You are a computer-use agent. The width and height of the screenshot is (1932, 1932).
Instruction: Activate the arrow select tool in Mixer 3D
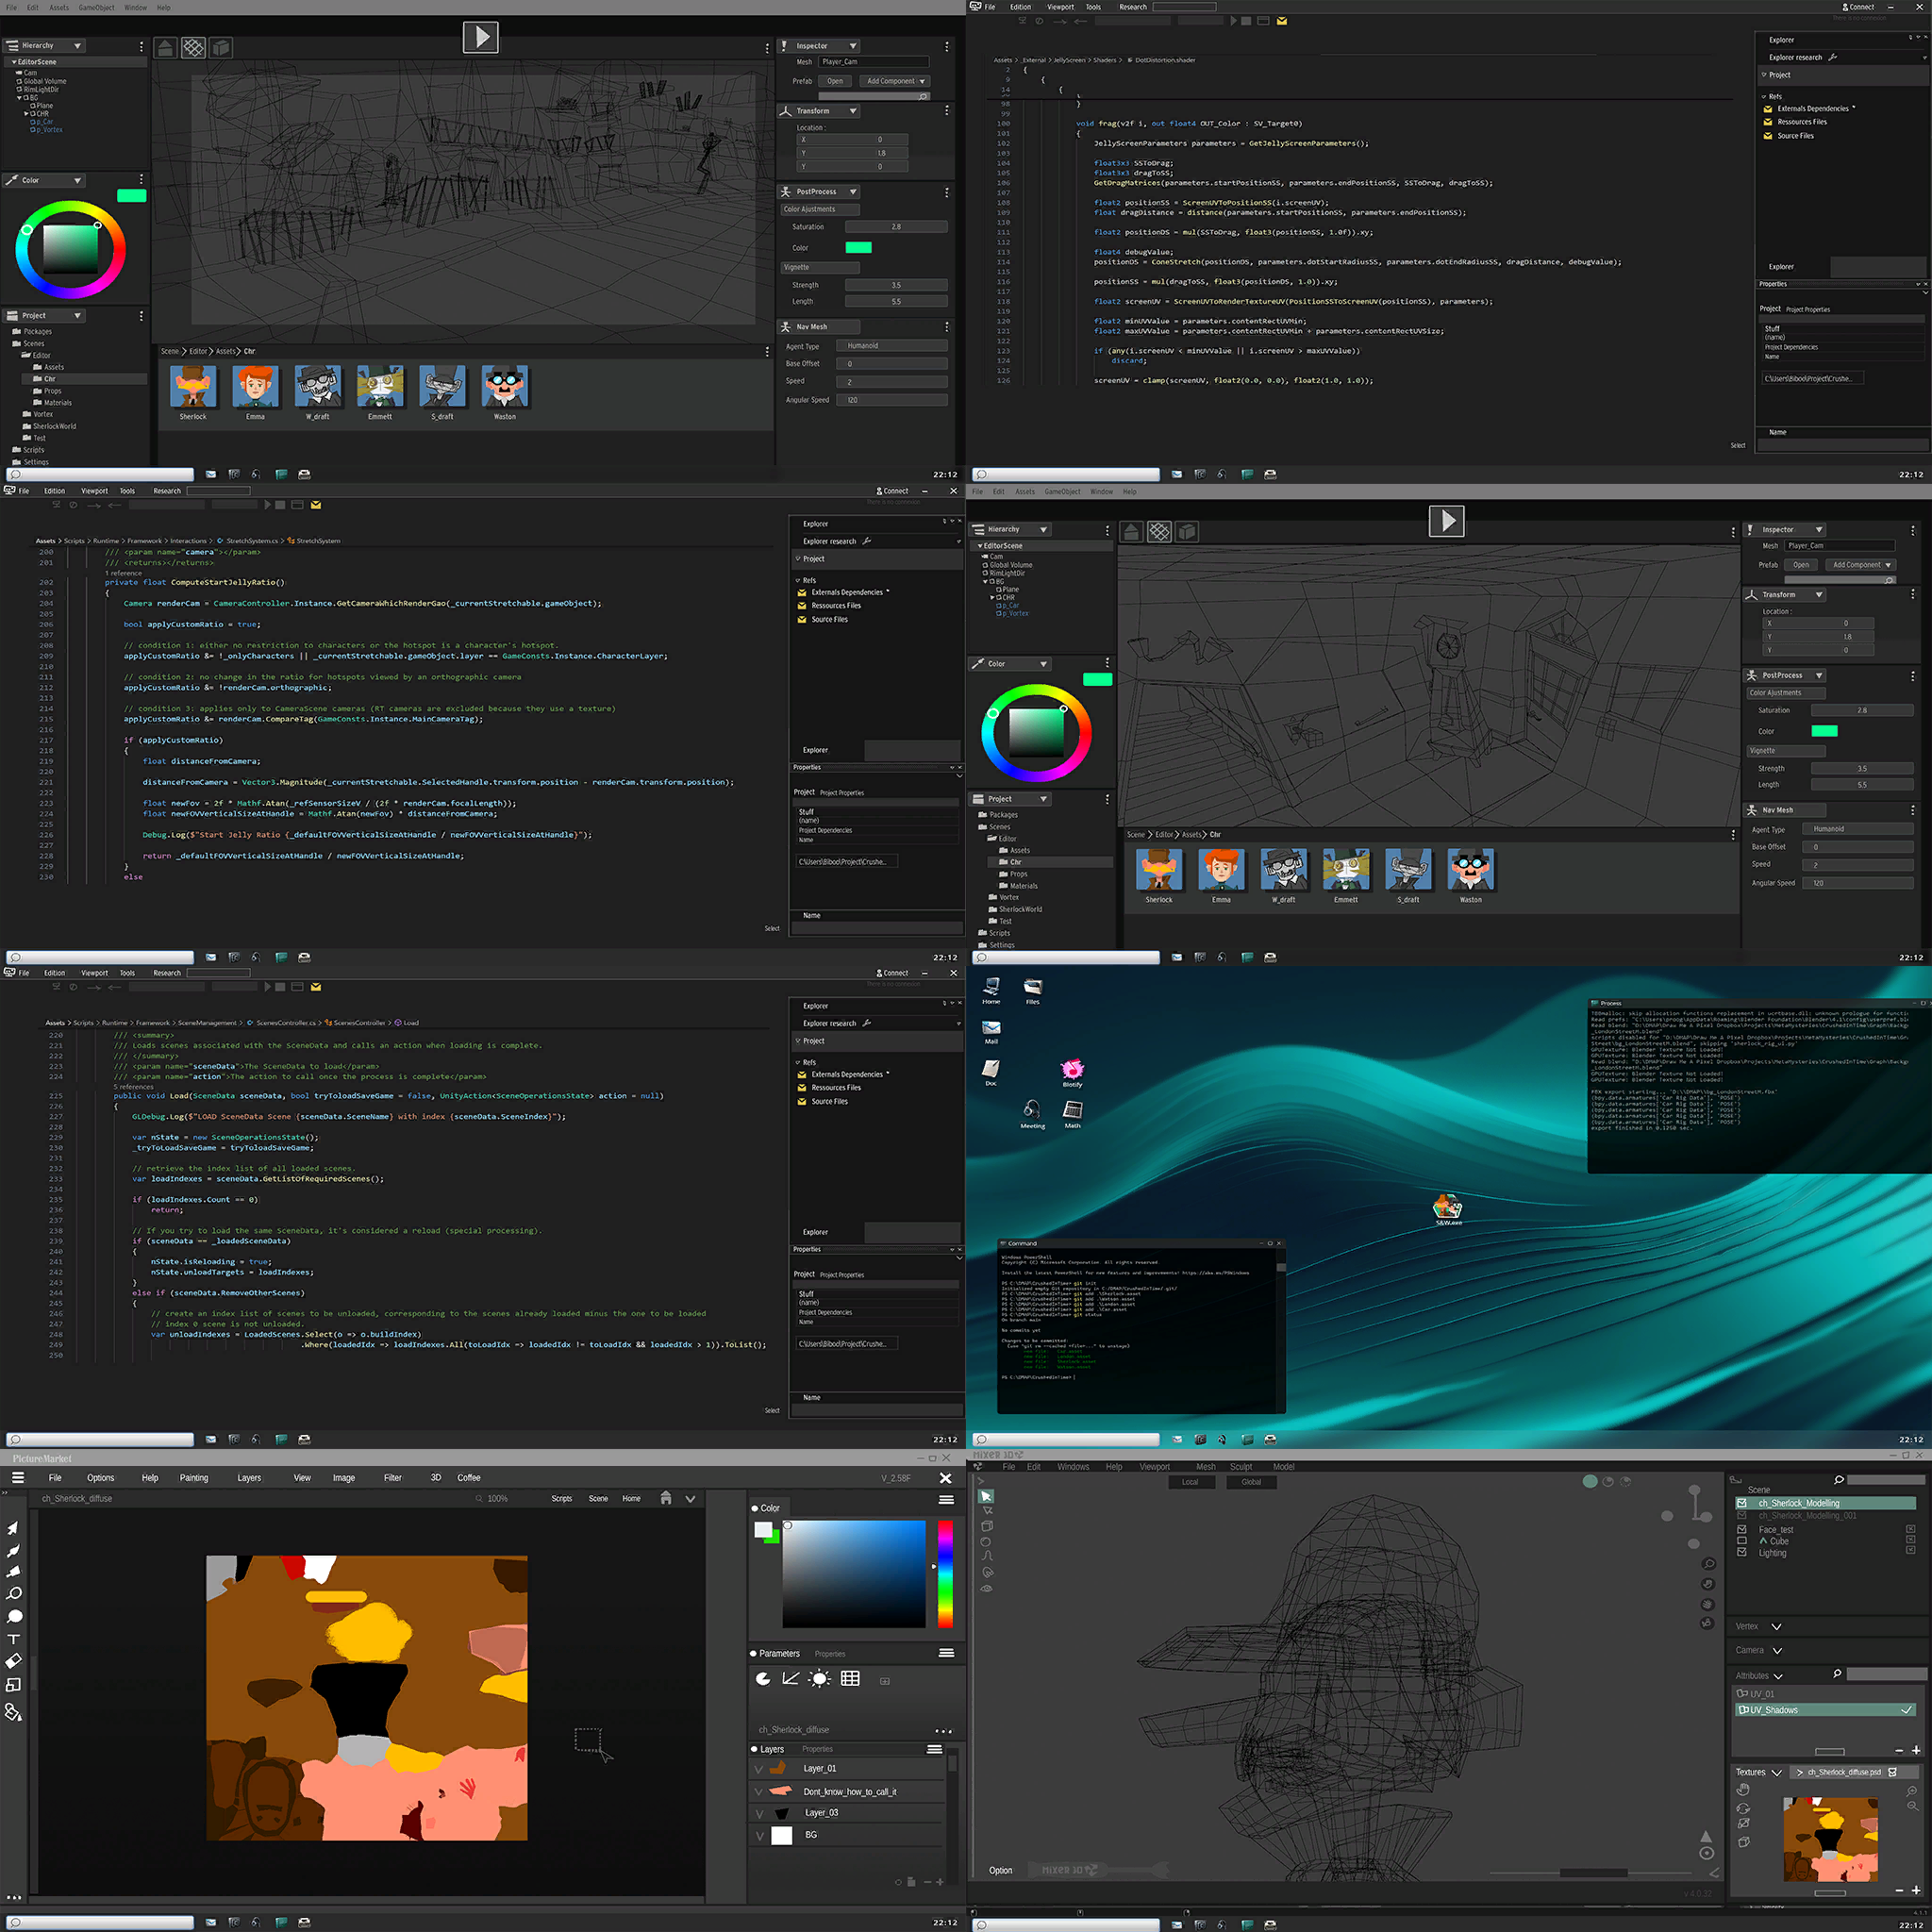tap(986, 1496)
